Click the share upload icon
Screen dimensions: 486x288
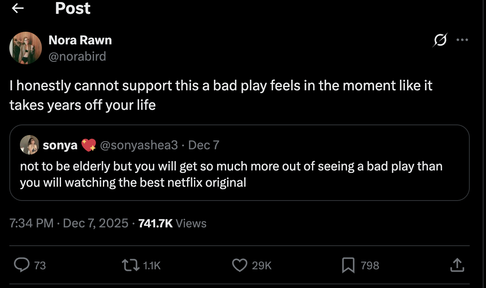pos(456,265)
